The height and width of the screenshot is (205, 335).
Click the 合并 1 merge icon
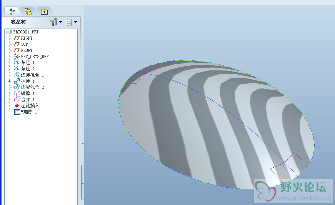pos(17,100)
